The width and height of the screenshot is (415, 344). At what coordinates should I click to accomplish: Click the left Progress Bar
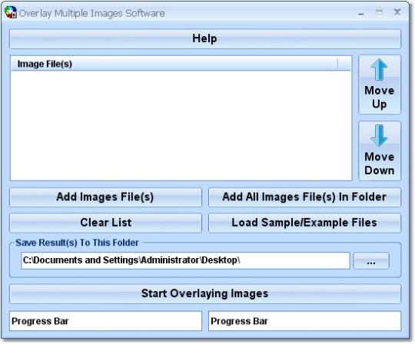(105, 321)
